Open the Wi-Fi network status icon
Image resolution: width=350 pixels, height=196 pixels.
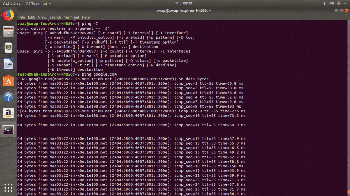(x=325, y=3)
